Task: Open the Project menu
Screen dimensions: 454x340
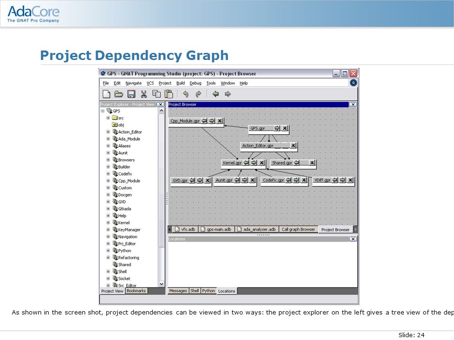Action: click(165, 83)
